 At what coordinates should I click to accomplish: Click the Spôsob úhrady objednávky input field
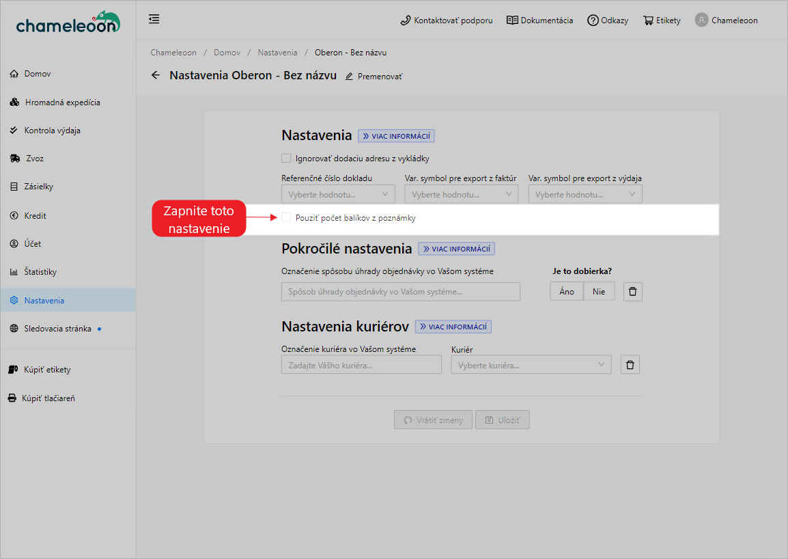tap(400, 292)
